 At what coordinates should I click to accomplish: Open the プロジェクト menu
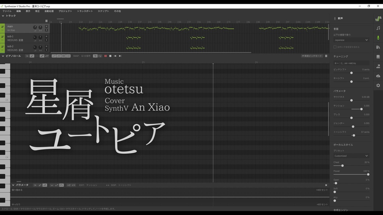pyautogui.click(x=65, y=11)
